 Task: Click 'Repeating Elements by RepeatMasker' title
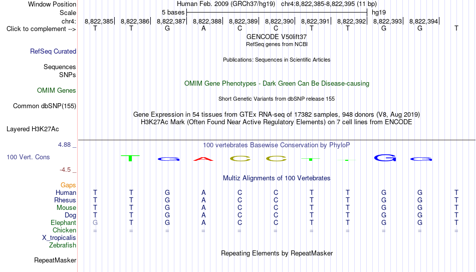point(277,253)
